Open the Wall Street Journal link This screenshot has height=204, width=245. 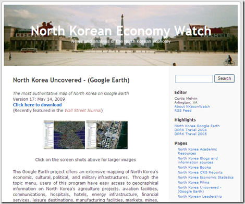(83, 111)
